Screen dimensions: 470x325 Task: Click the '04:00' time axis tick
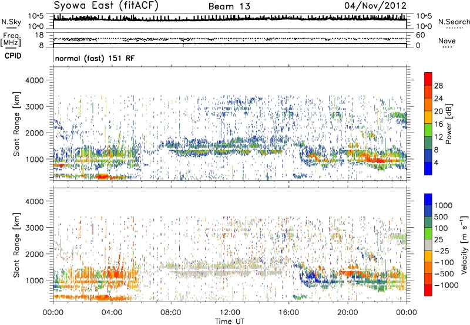112,313
